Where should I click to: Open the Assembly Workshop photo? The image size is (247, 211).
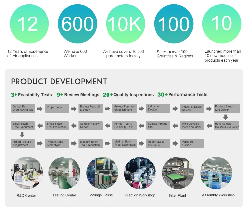point(216,173)
